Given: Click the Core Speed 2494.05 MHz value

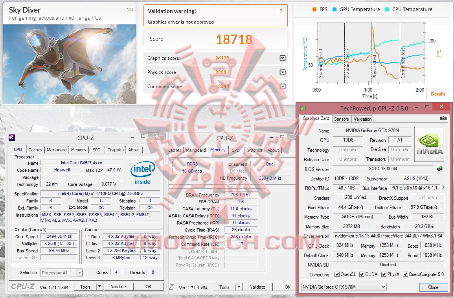Looking at the screenshot, I should point(59,236).
